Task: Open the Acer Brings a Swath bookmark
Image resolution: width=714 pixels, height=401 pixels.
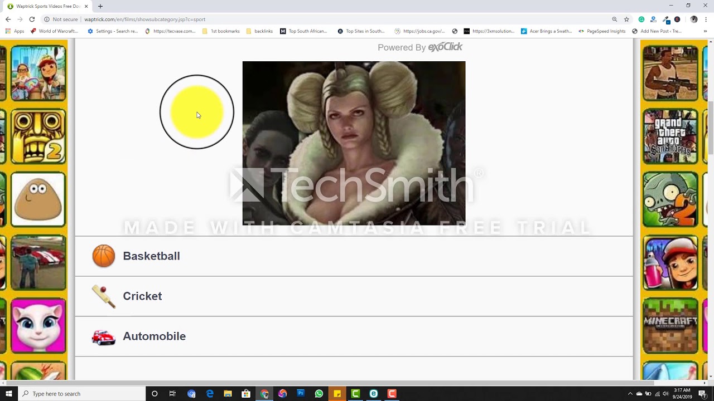Action: [x=547, y=31]
